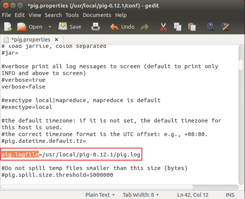
Task: Open the File menu
Action: (x=6, y=15)
